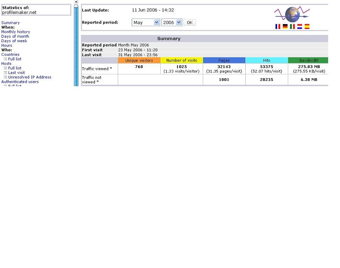Open the Summary link in sidebar
Image resolution: width=340 pixels, height=268 pixels.
pos(10,23)
